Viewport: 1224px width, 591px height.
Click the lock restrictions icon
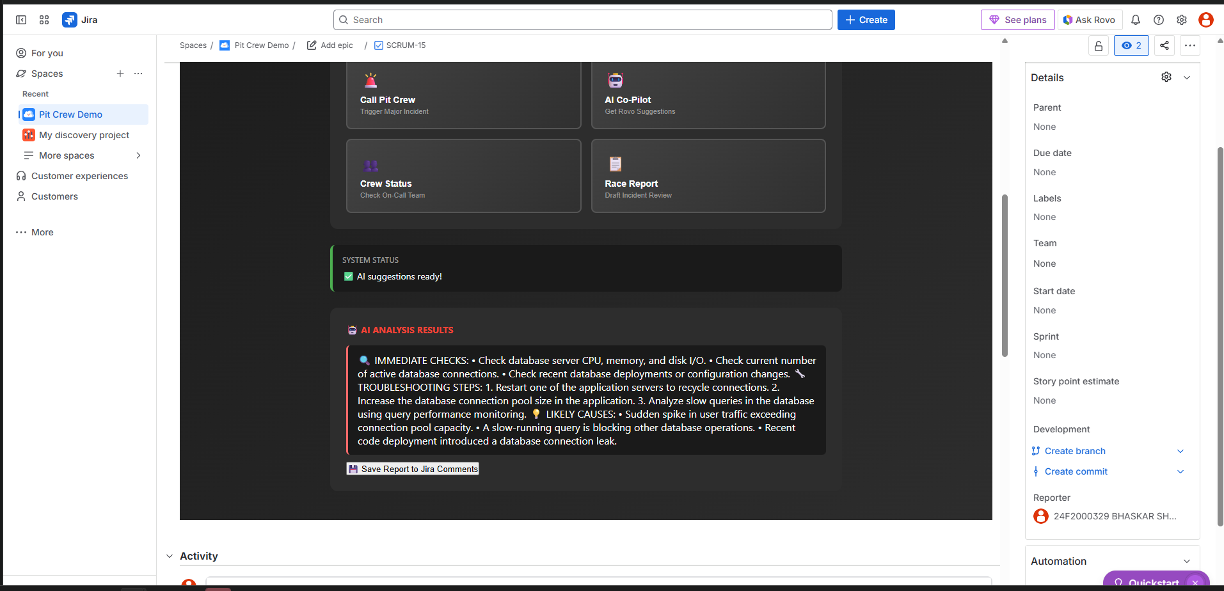coord(1099,45)
